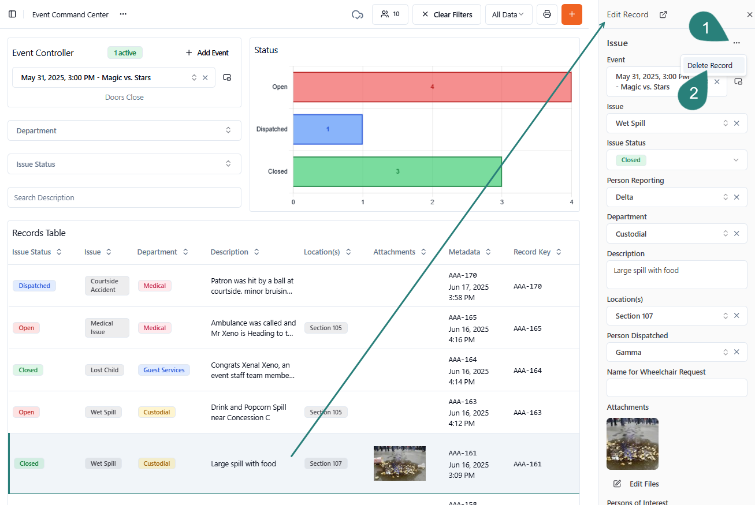Open Event Command Center ellipsis menu
Image resolution: width=755 pixels, height=505 pixels.
123,14
